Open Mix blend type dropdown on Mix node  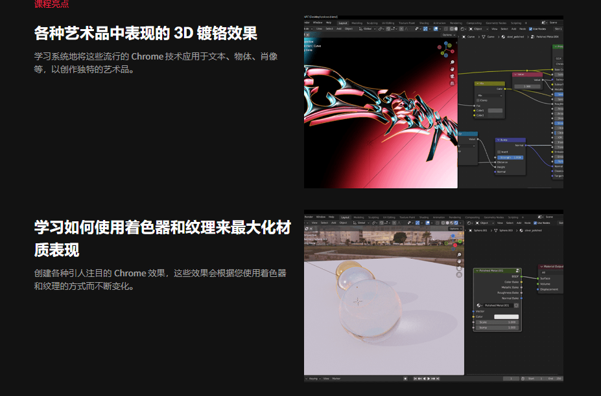click(489, 95)
